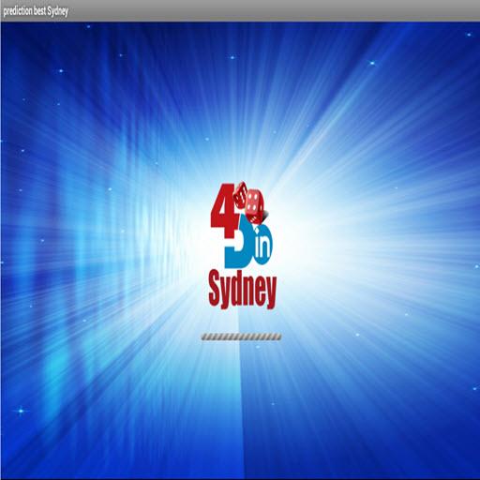Click the bright sparkle star at lower left
Image resolution: width=480 pixels, height=480 pixels.
pyautogui.click(x=21, y=411)
